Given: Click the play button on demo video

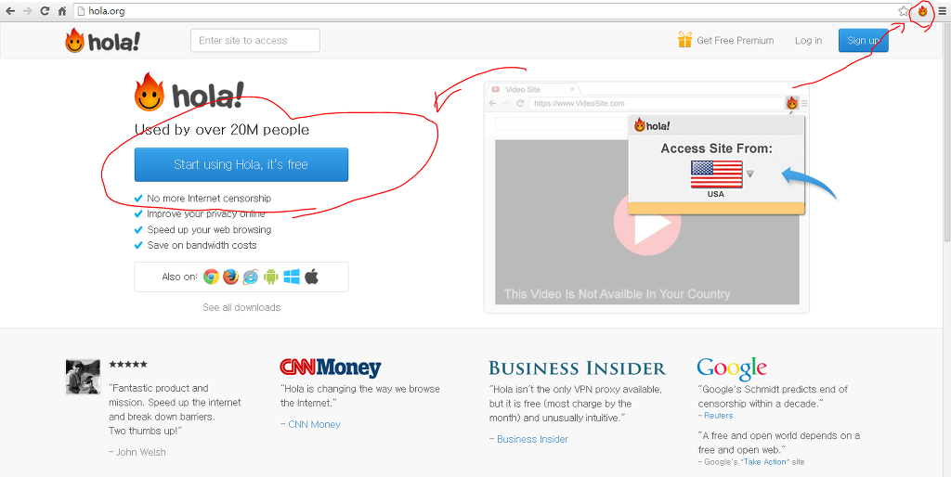Looking at the screenshot, I should [x=647, y=223].
